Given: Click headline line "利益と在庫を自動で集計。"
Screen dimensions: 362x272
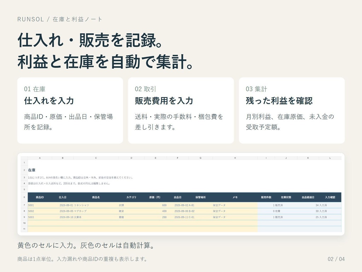Looking at the screenshot, I should click(x=105, y=62).
